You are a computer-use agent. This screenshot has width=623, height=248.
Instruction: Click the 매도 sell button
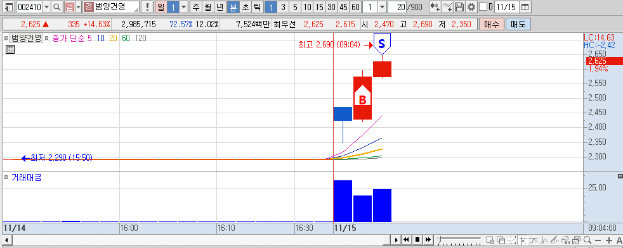(518, 24)
